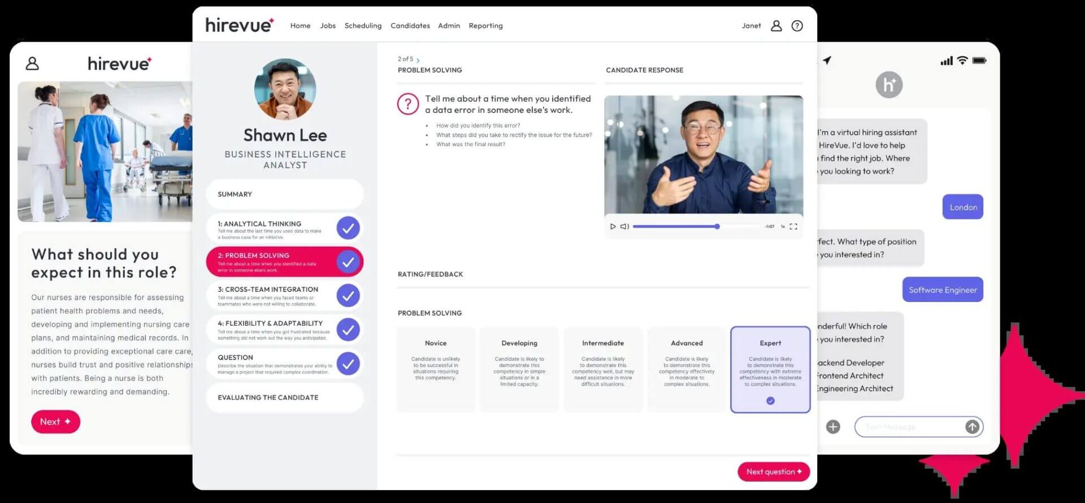The width and height of the screenshot is (1085, 503).
Task: Click the Next question button
Action: click(x=773, y=472)
